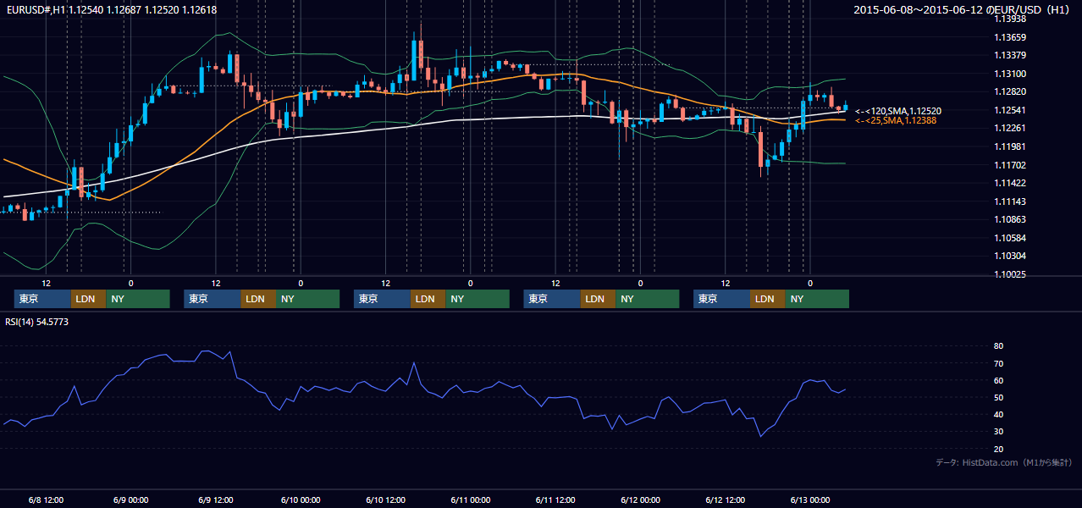Click the 1.10304 price axis label
Screen dimensions: 1082x508
[x=1010, y=256]
